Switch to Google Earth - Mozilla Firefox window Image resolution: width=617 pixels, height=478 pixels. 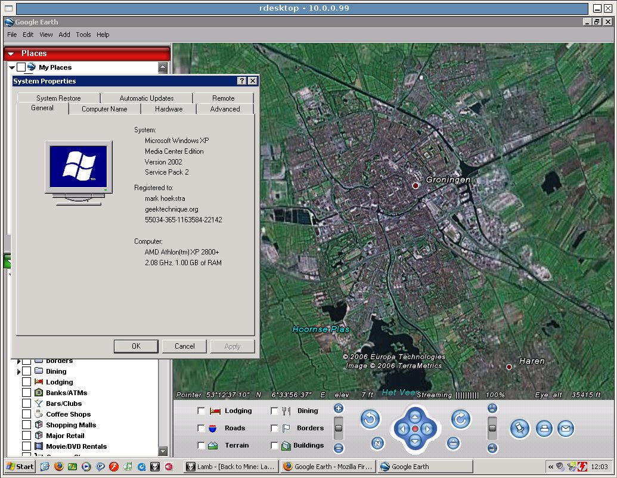(328, 467)
